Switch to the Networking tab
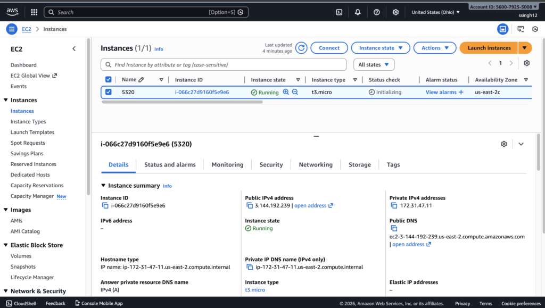545x308 pixels. [x=316, y=165]
